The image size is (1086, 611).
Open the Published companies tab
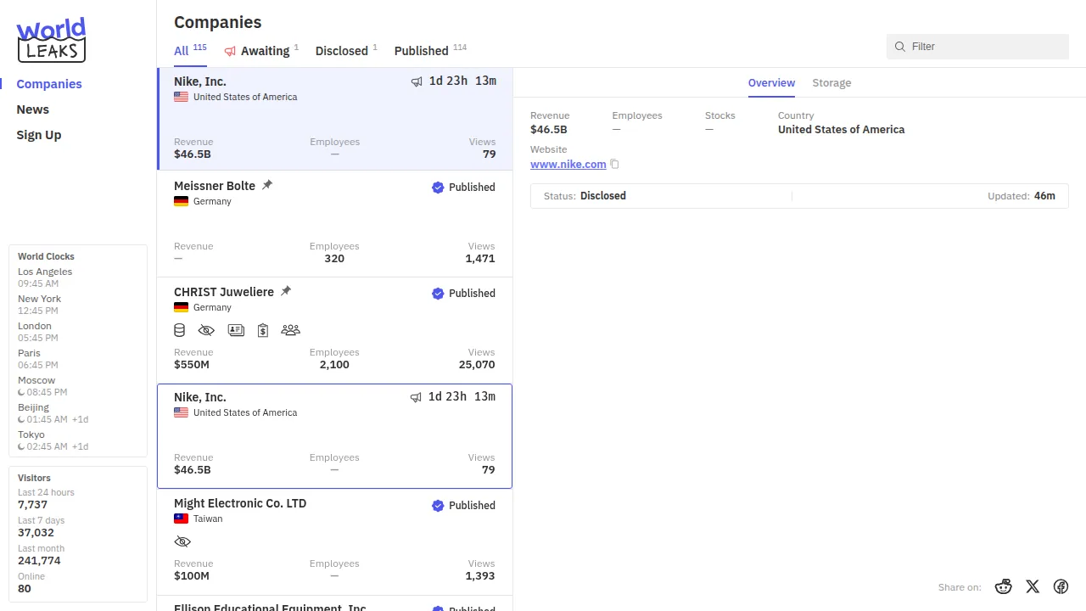pos(422,51)
